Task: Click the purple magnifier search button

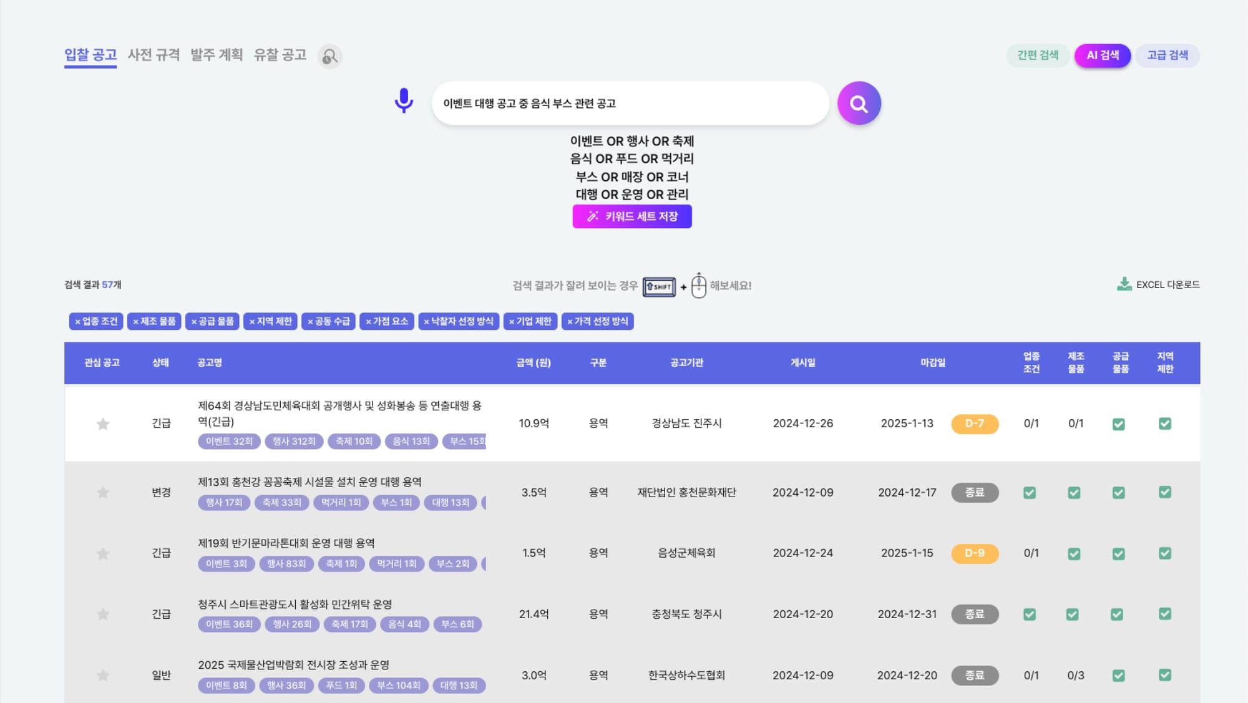Action: tap(859, 102)
